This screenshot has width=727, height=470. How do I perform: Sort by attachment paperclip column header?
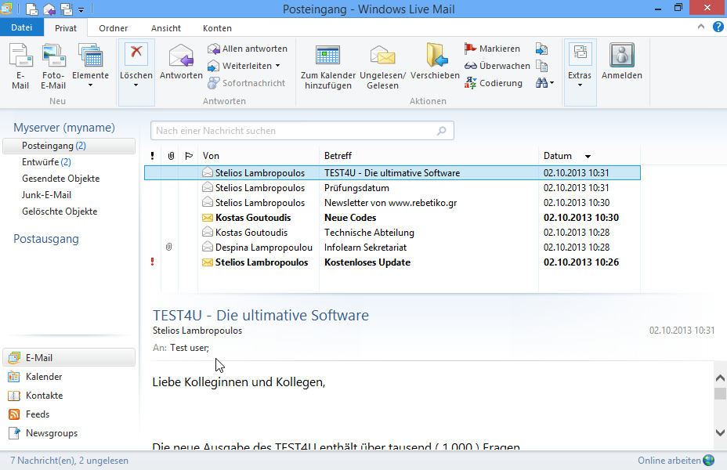[x=171, y=156]
